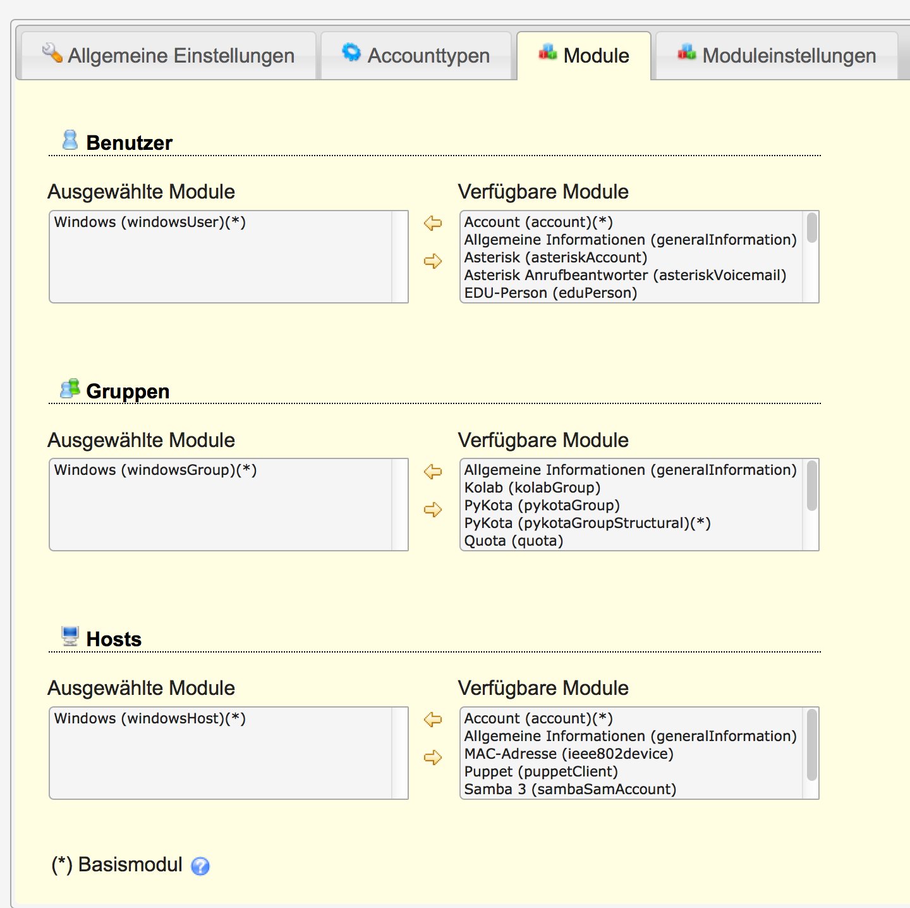The width and height of the screenshot is (910, 908).
Task: Click the Hosts monitor icon
Action: (x=70, y=637)
